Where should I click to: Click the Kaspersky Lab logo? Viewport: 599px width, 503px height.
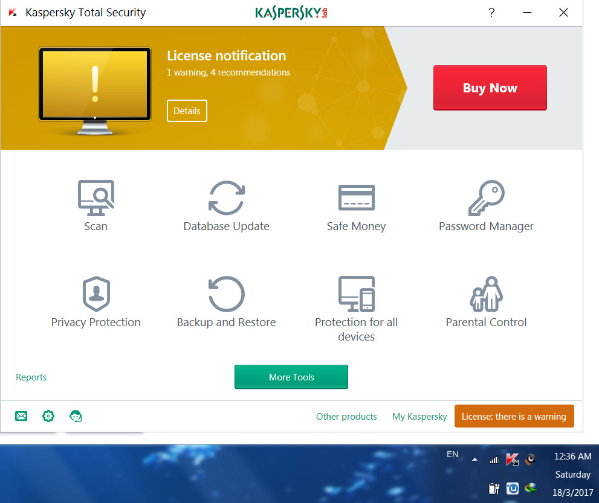(291, 13)
